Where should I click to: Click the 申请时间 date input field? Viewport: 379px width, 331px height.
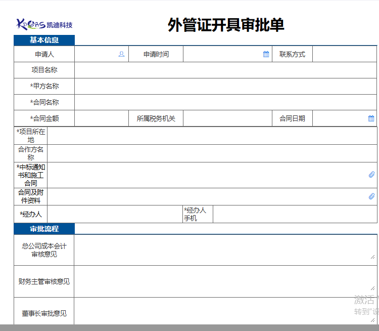(x=227, y=54)
